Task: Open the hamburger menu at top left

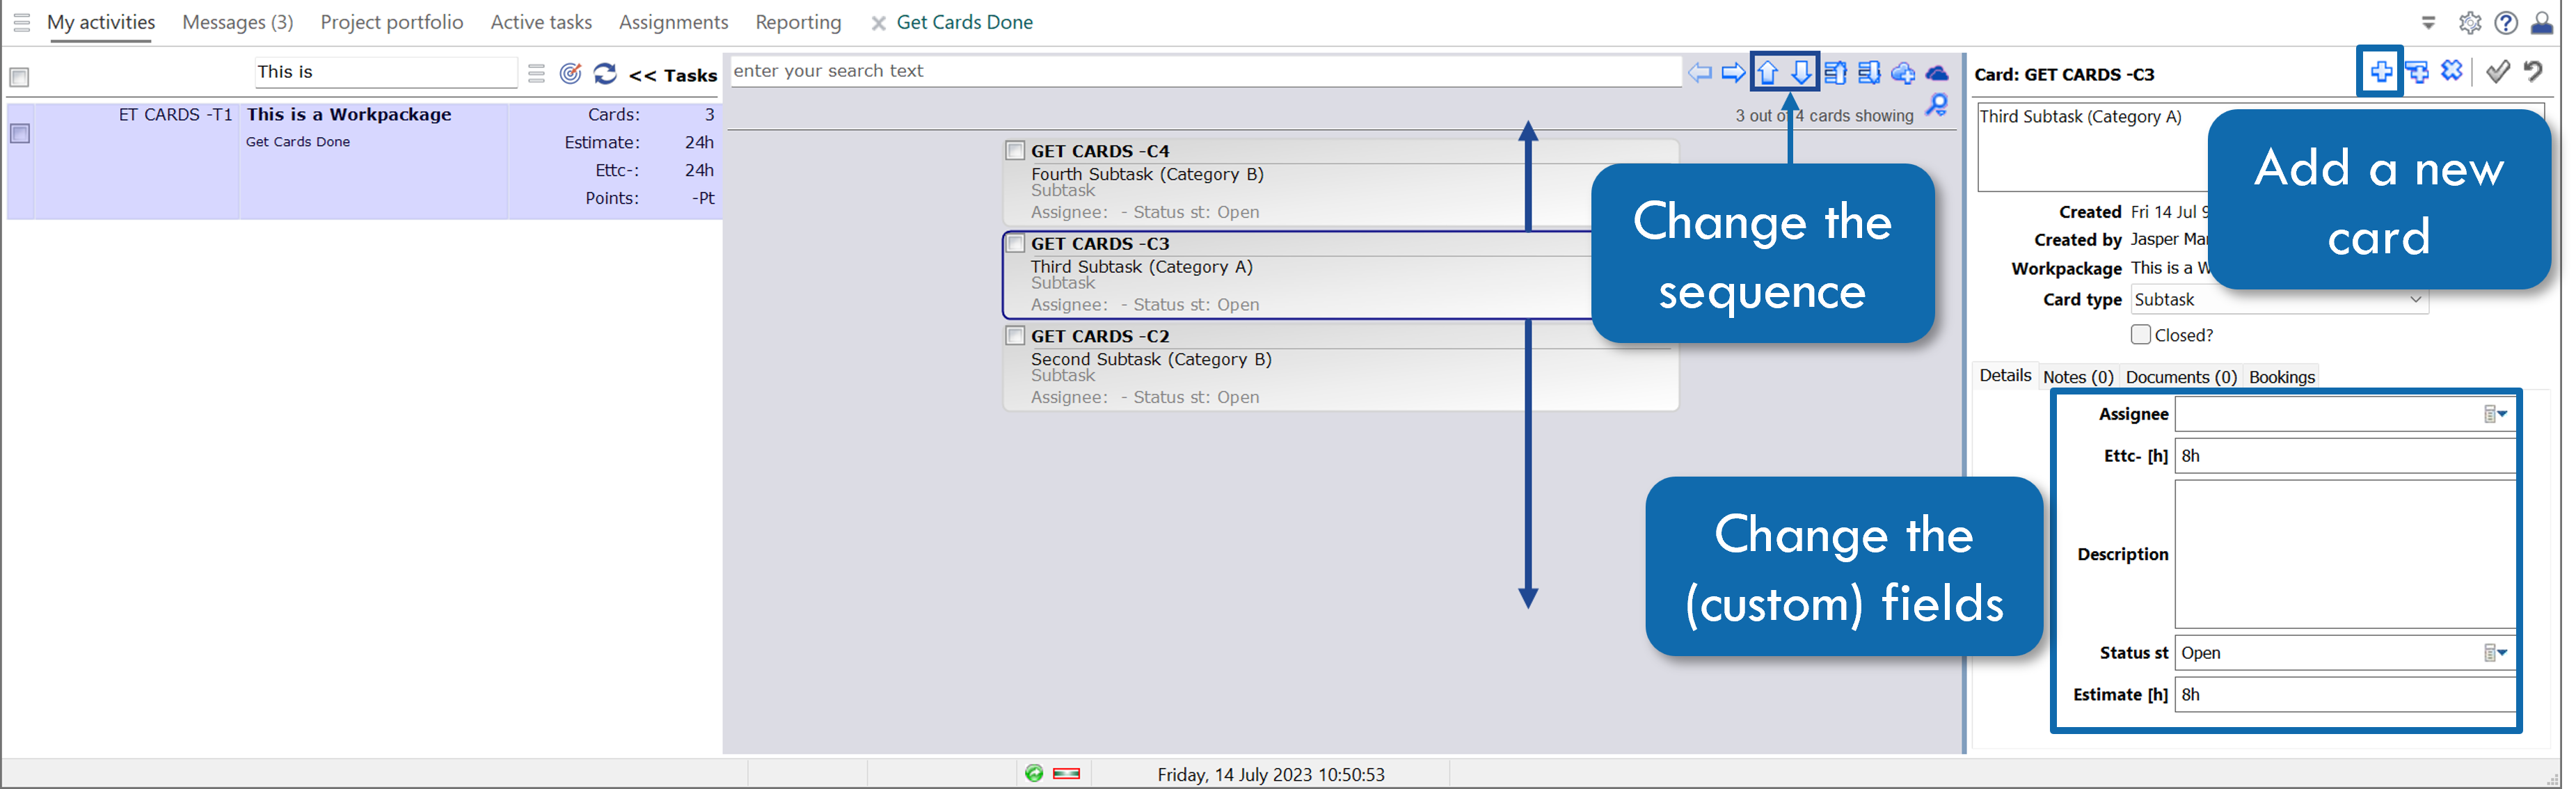Action: click(21, 22)
